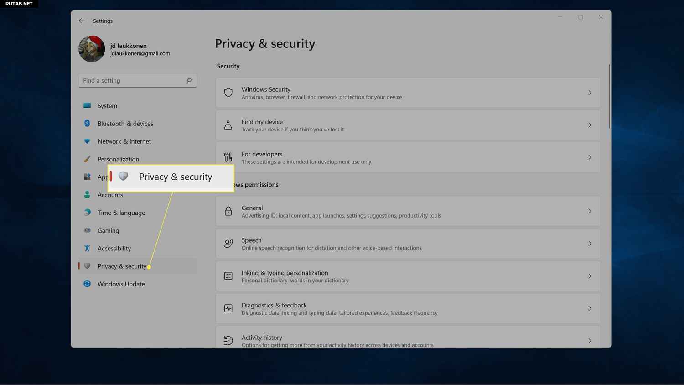684x385 pixels.
Task: Open Speech settings title
Action: [x=251, y=240]
